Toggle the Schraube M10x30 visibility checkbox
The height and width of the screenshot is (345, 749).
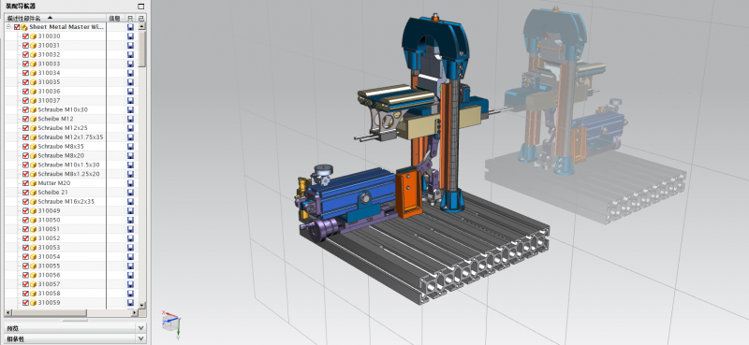coord(26,109)
